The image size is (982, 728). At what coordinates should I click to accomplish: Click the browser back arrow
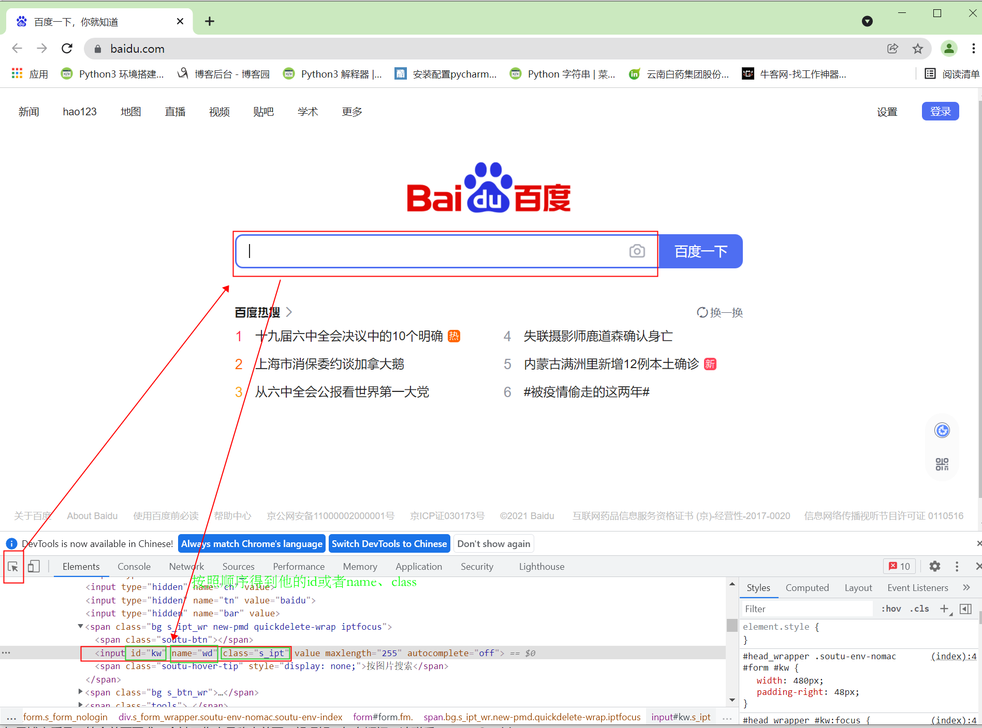(x=17, y=49)
